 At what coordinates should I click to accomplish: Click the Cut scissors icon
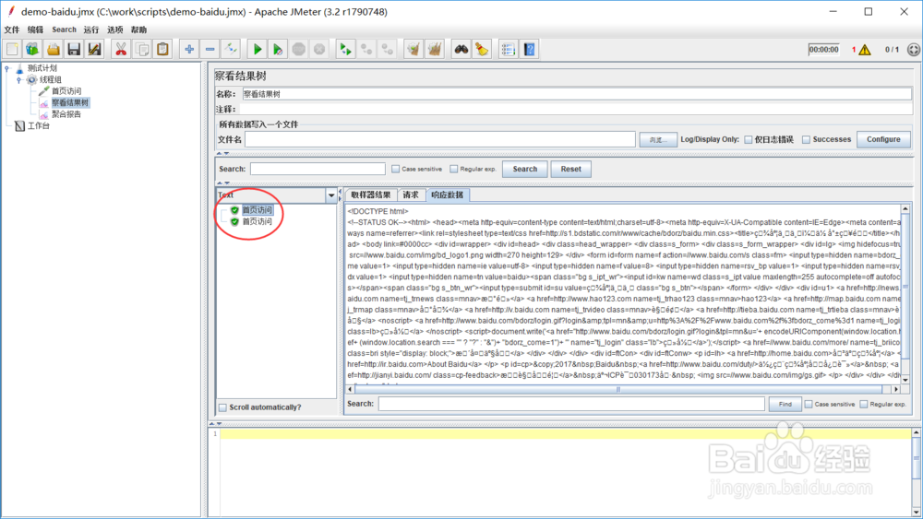(x=121, y=50)
